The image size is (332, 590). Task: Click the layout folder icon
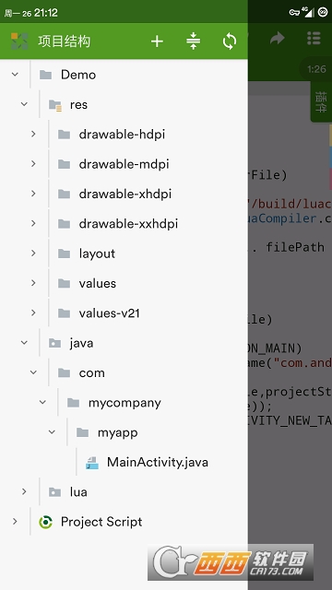64,254
